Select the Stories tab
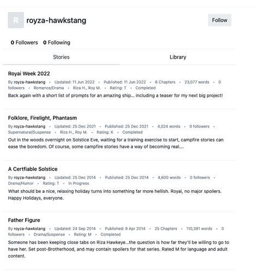This screenshot has width=258, height=275. 62,57
